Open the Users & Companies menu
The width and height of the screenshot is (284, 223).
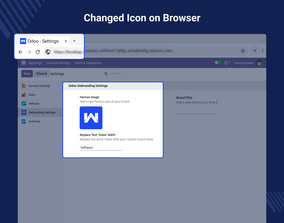(88, 63)
